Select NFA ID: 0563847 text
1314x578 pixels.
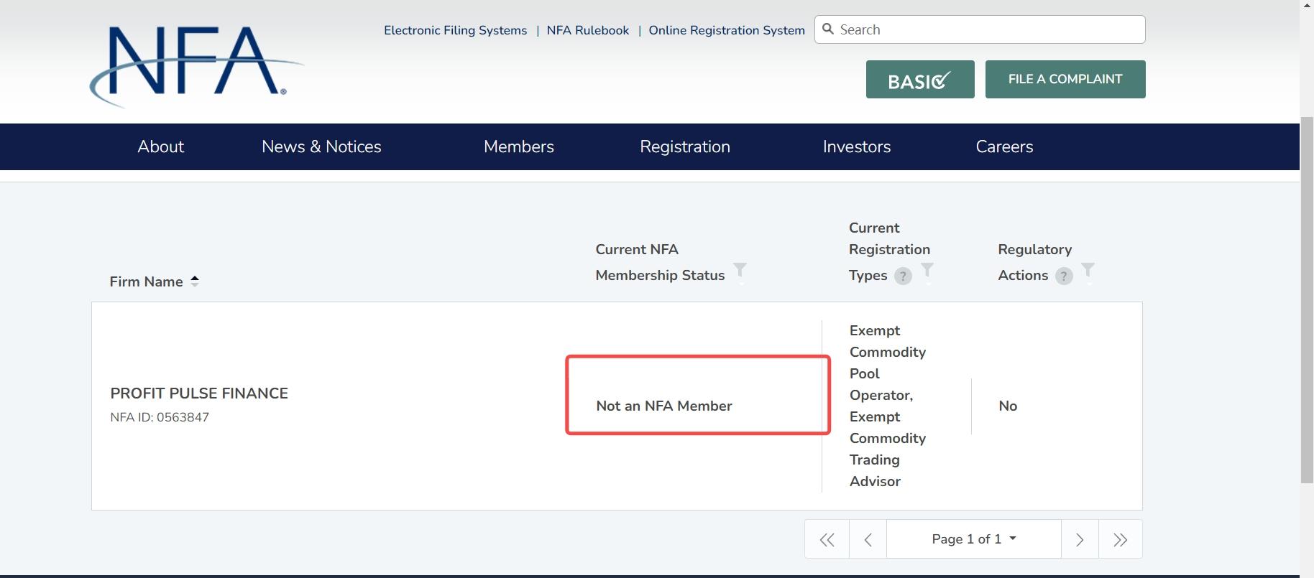click(x=160, y=417)
